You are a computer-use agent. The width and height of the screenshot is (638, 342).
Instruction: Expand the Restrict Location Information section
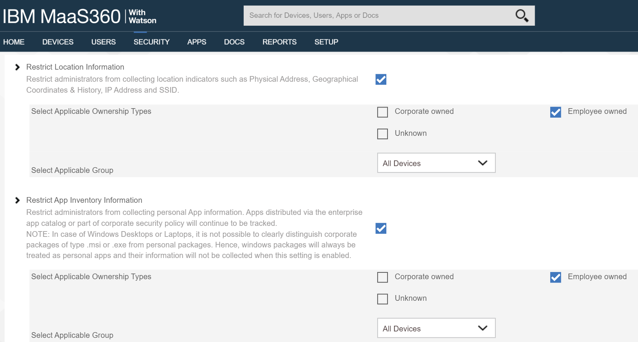point(17,67)
